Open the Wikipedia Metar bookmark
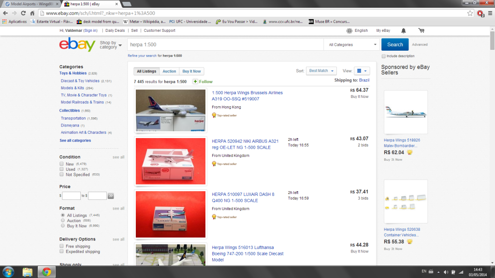Screen dimensions: 495x278 tap(144, 22)
